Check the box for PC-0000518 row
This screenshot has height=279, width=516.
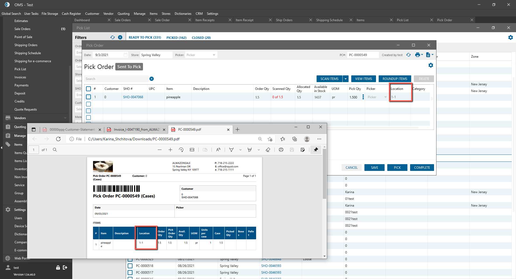coord(130,266)
